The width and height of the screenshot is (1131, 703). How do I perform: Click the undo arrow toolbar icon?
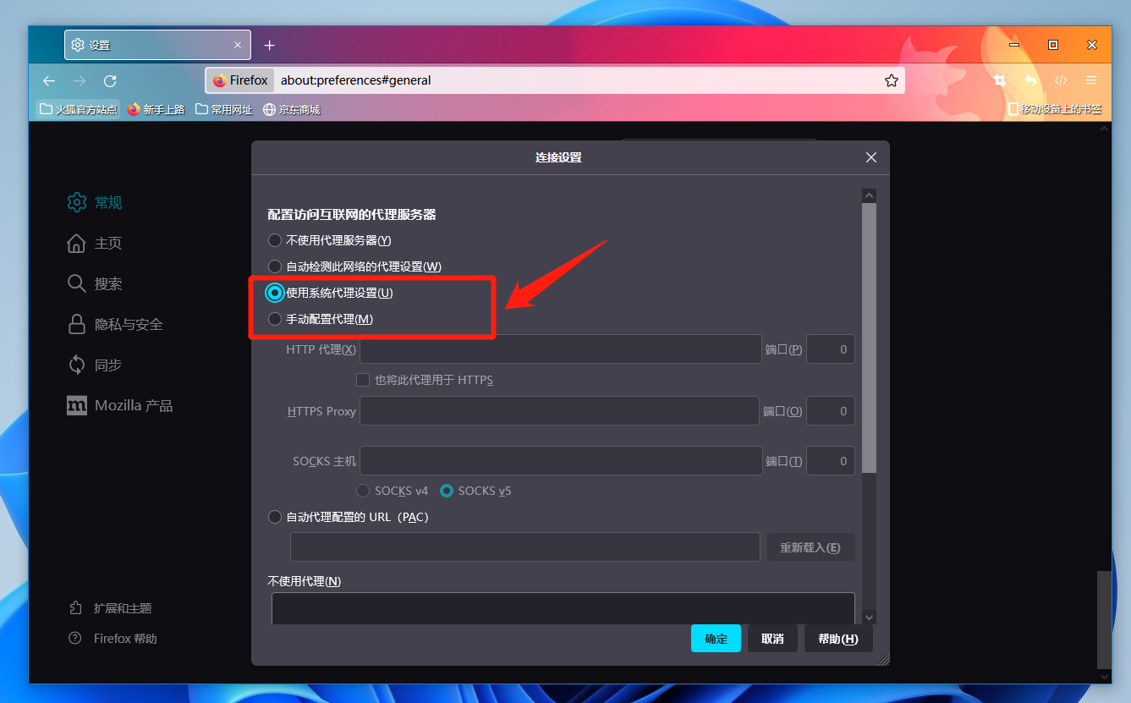(1030, 80)
